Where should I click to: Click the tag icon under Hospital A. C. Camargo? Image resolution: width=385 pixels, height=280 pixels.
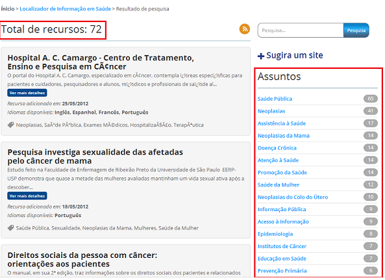tap(10, 125)
